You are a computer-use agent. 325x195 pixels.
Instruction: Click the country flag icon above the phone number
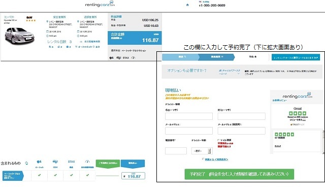tap(200, 2)
